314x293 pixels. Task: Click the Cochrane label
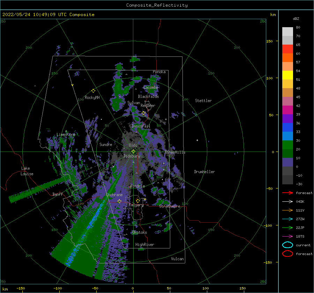click(114, 195)
